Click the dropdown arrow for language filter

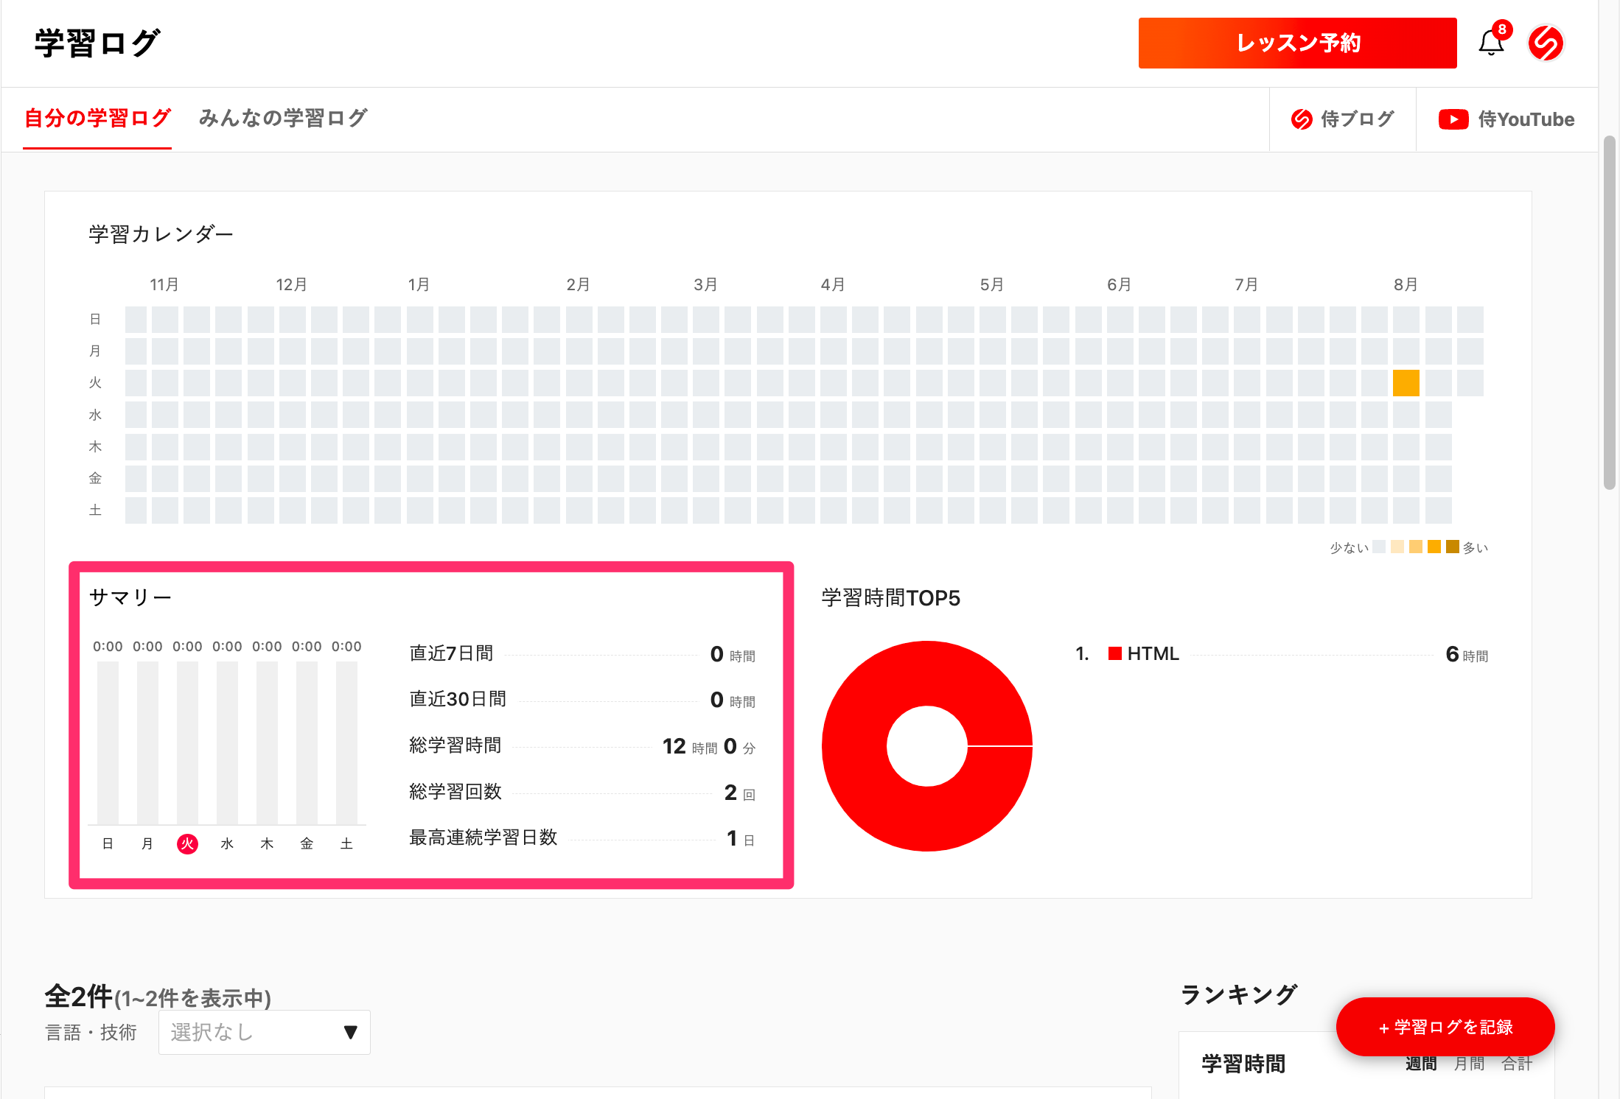[x=351, y=1033]
